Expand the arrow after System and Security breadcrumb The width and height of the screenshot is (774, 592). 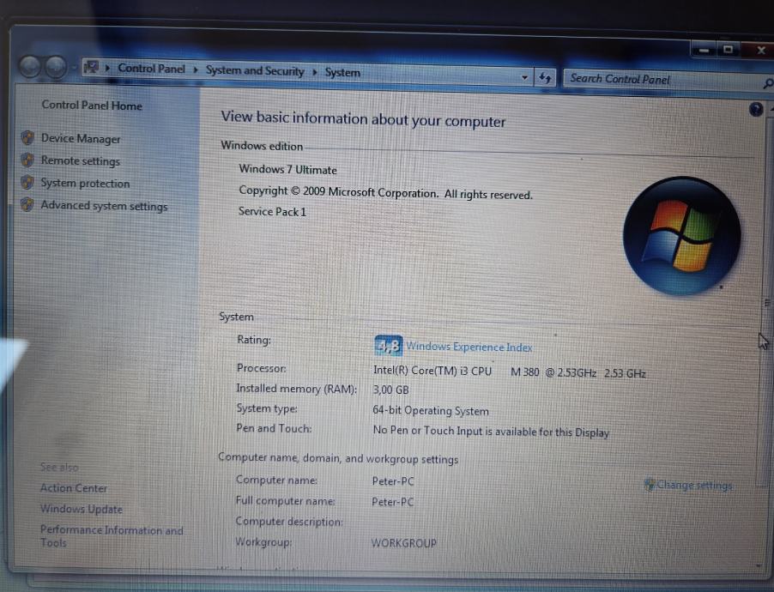pyautogui.click(x=314, y=72)
